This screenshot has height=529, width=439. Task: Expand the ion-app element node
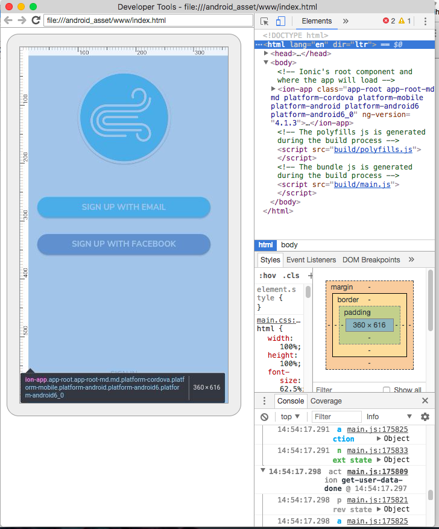(273, 89)
